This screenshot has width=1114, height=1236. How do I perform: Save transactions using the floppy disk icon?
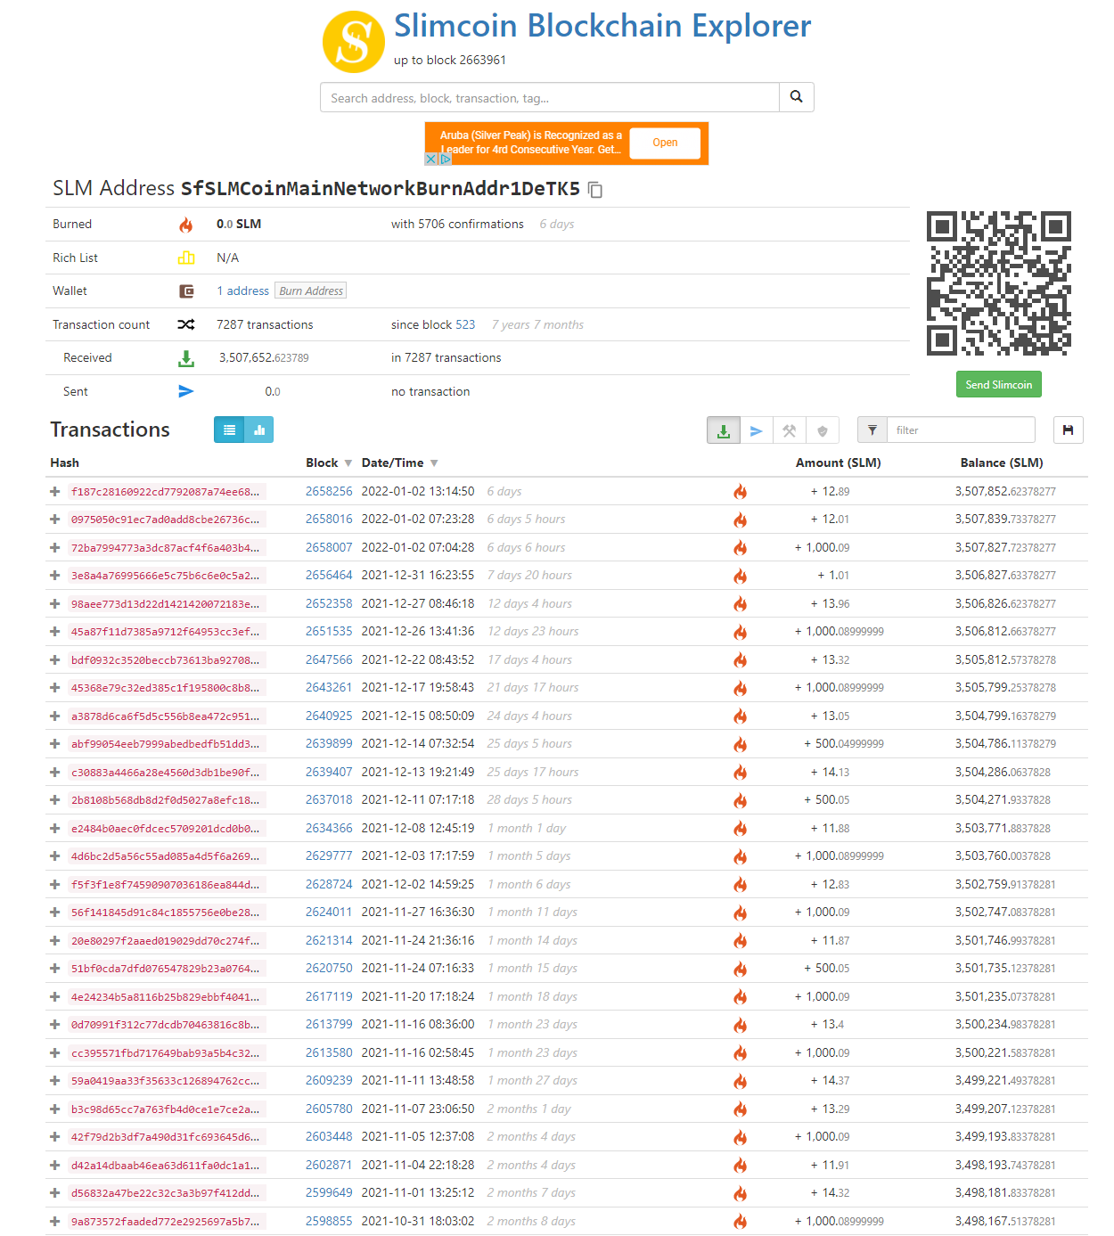click(1068, 430)
